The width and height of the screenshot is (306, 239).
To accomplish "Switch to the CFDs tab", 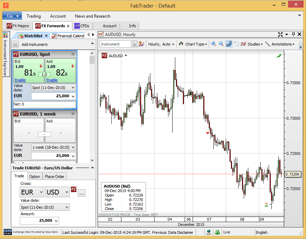I will tap(82, 26).
